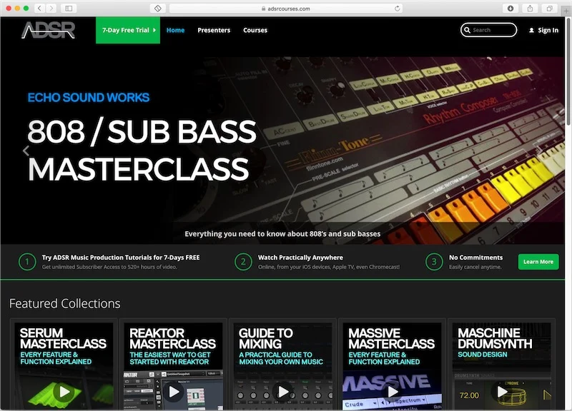Show previous hero slide

(26, 151)
